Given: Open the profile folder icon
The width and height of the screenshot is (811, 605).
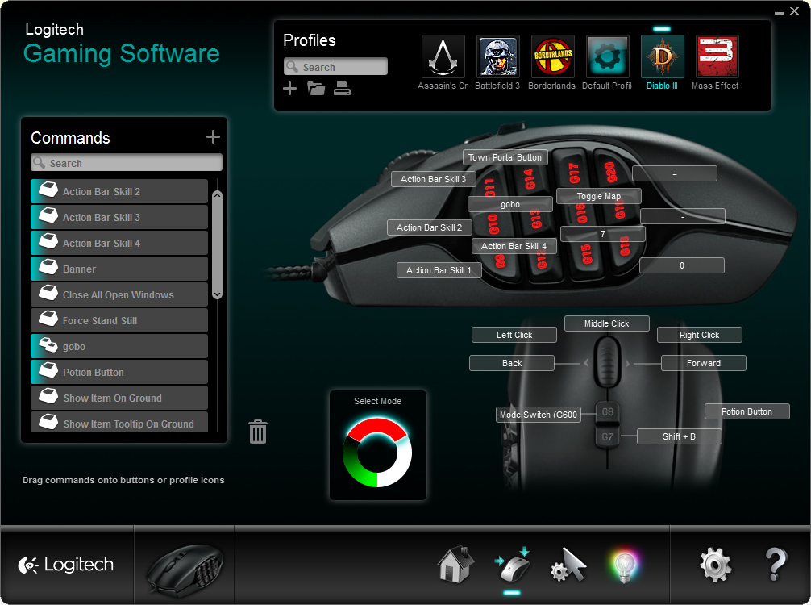Looking at the screenshot, I should click(316, 89).
